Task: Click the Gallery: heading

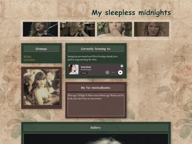Action: pyautogui.click(x=96, y=128)
